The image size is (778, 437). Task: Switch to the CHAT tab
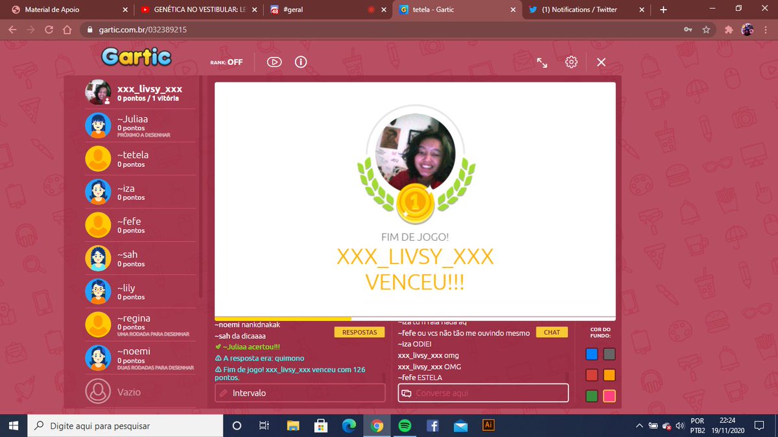point(552,332)
